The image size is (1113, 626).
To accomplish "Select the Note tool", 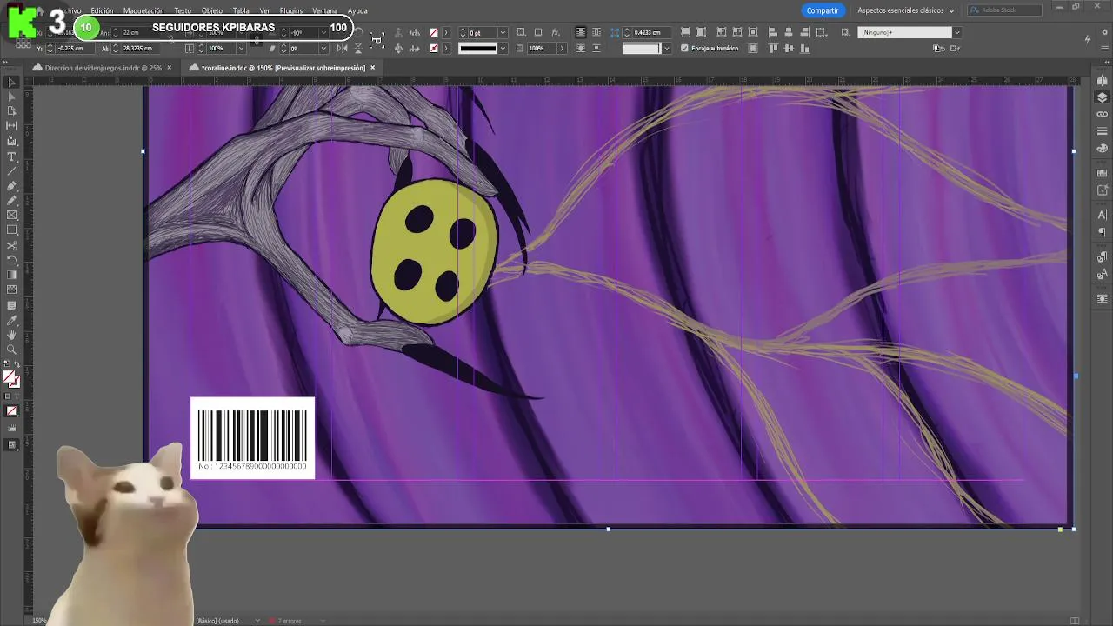I will (x=11, y=305).
